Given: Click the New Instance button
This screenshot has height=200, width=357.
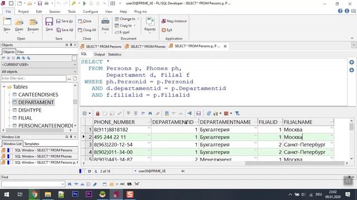Looking at the screenshot, I should coord(174,21).
